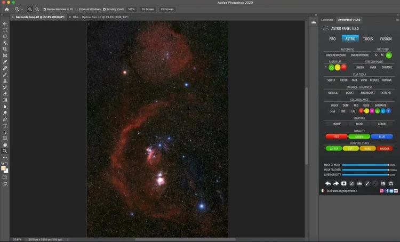Select the Crop tool

[x=5, y=49]
